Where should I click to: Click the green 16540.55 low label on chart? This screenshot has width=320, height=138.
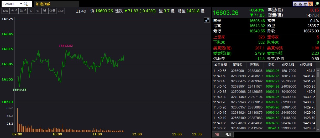pyautogui.click(x=20, y=90)
